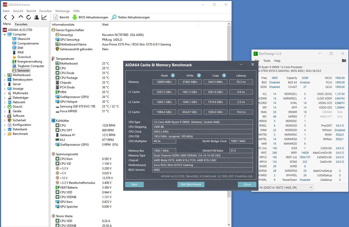The width and height of the screenshot is (349, 227).
Task: Minimize the Cache & Memory Benchmark dialog
Action: (x=241, y=65)
